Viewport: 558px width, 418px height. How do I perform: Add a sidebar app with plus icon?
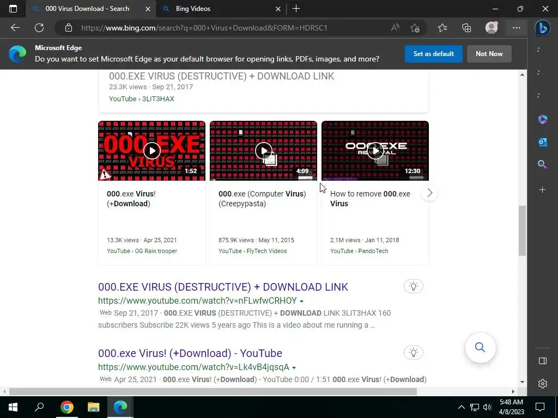tap(542, 190)
